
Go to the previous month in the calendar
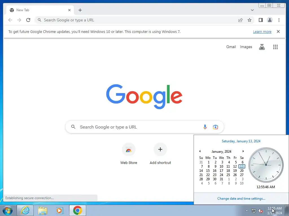click(x=200, y=151)
